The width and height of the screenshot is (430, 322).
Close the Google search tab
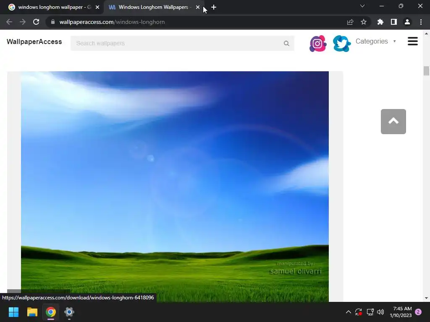pyautogui.click(x=97, y=8)
